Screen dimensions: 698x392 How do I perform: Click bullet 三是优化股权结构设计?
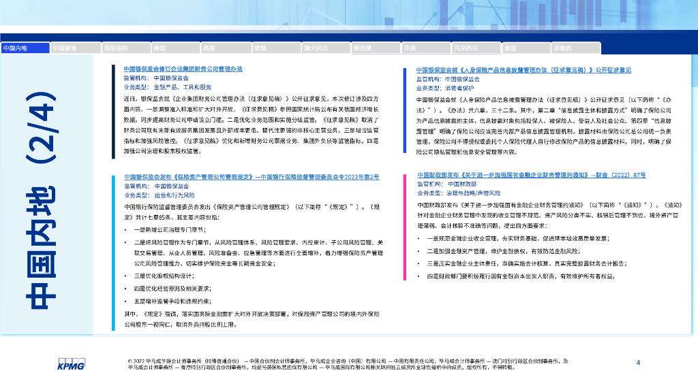pyautogui.click(x=164, y=276)
